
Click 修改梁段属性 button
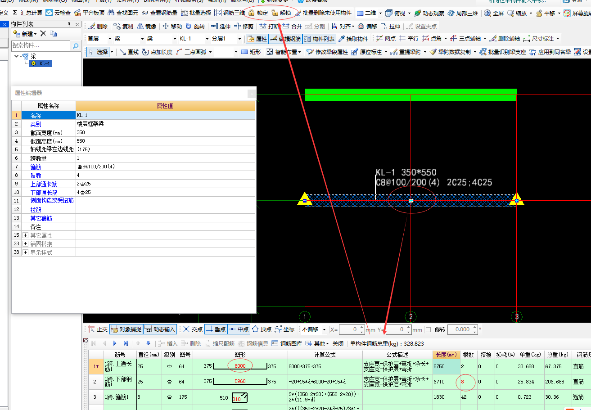327,52
